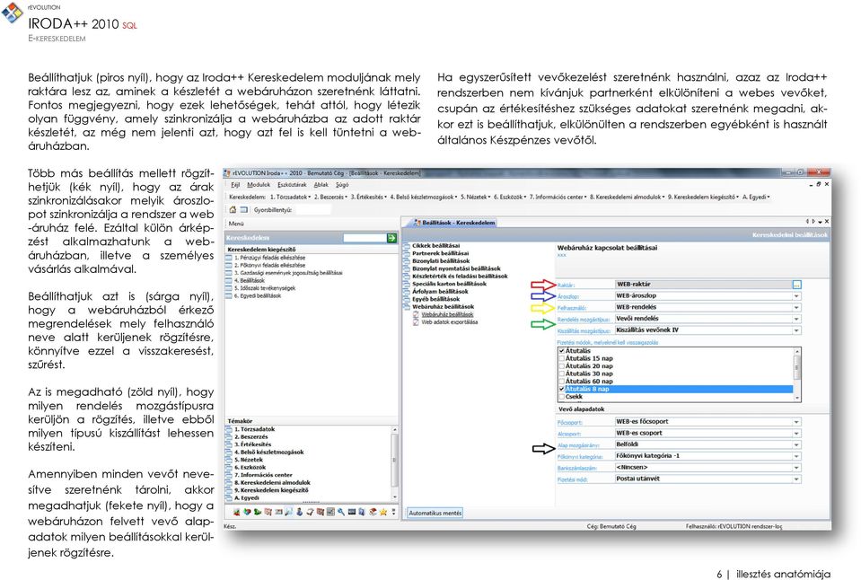Click the yellow star icon in bottom toolbar
Viewport: 861px width, 580px height.
click(383, 512)
